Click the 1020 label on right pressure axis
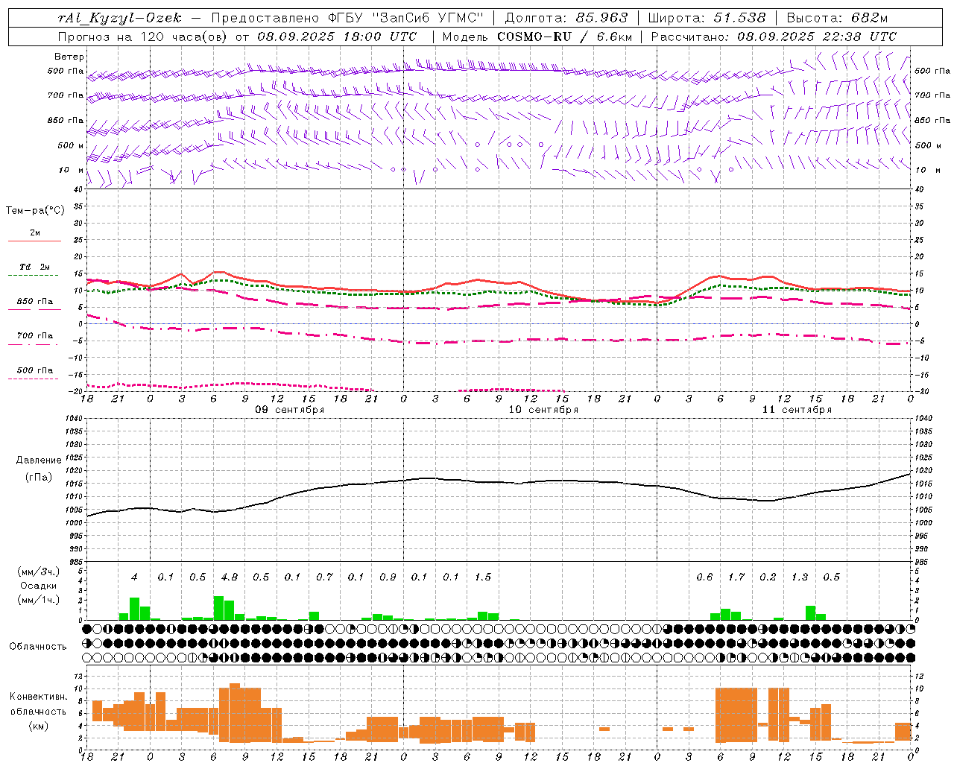Viewport: 954px width, 763px height. [x=923, y=471]
